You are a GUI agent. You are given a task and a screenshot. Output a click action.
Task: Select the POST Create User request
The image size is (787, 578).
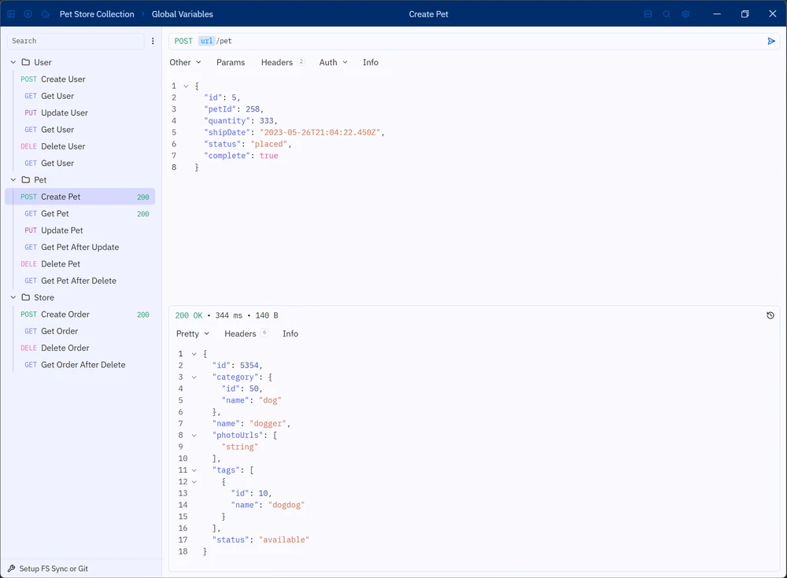[80, 79]
